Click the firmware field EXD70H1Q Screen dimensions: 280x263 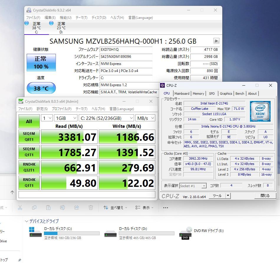126,50
